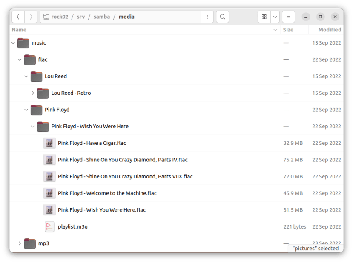Navigate to samba in the path bar
Screen dimensions: 353x263
click(102, 17)
